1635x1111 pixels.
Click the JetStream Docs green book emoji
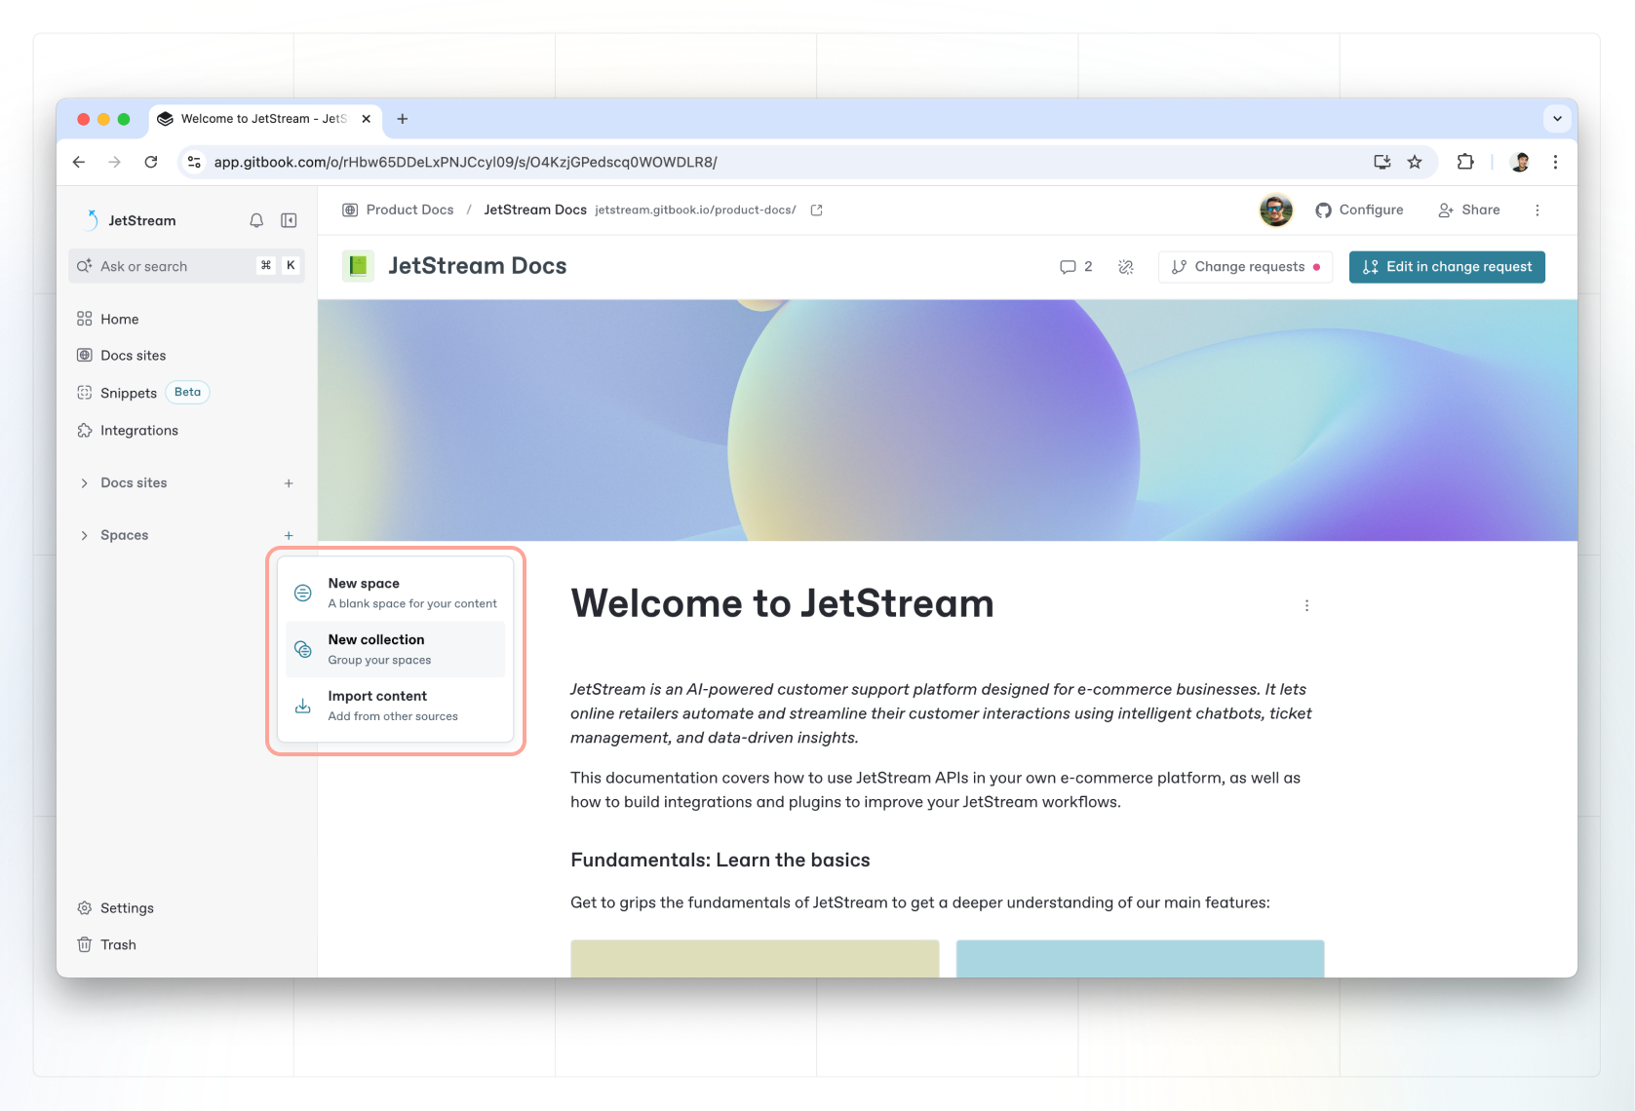358,266
